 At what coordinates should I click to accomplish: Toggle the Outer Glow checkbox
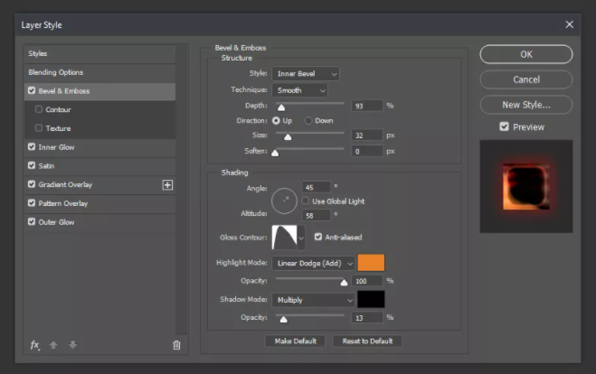[32, 221]
